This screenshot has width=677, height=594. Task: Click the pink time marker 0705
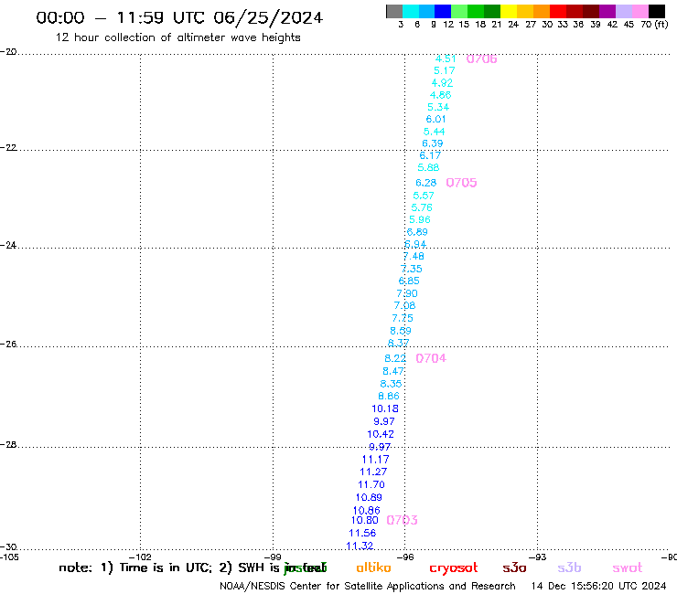pos(461,183)
